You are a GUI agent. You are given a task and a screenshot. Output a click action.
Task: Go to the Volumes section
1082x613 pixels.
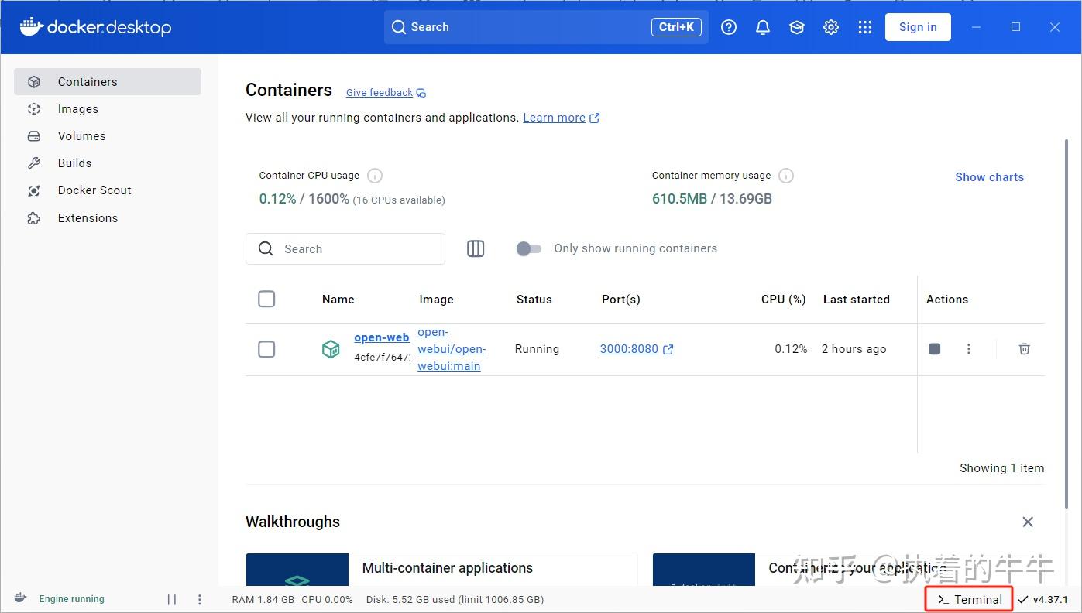click(82, 135)
